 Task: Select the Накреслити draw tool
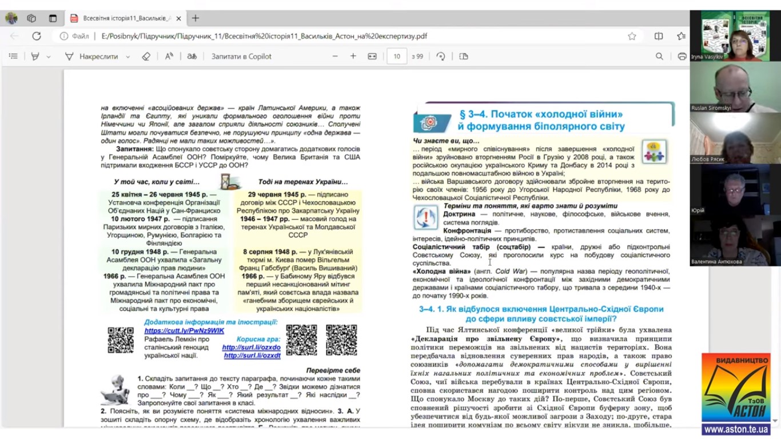click(x=91, y=57)
